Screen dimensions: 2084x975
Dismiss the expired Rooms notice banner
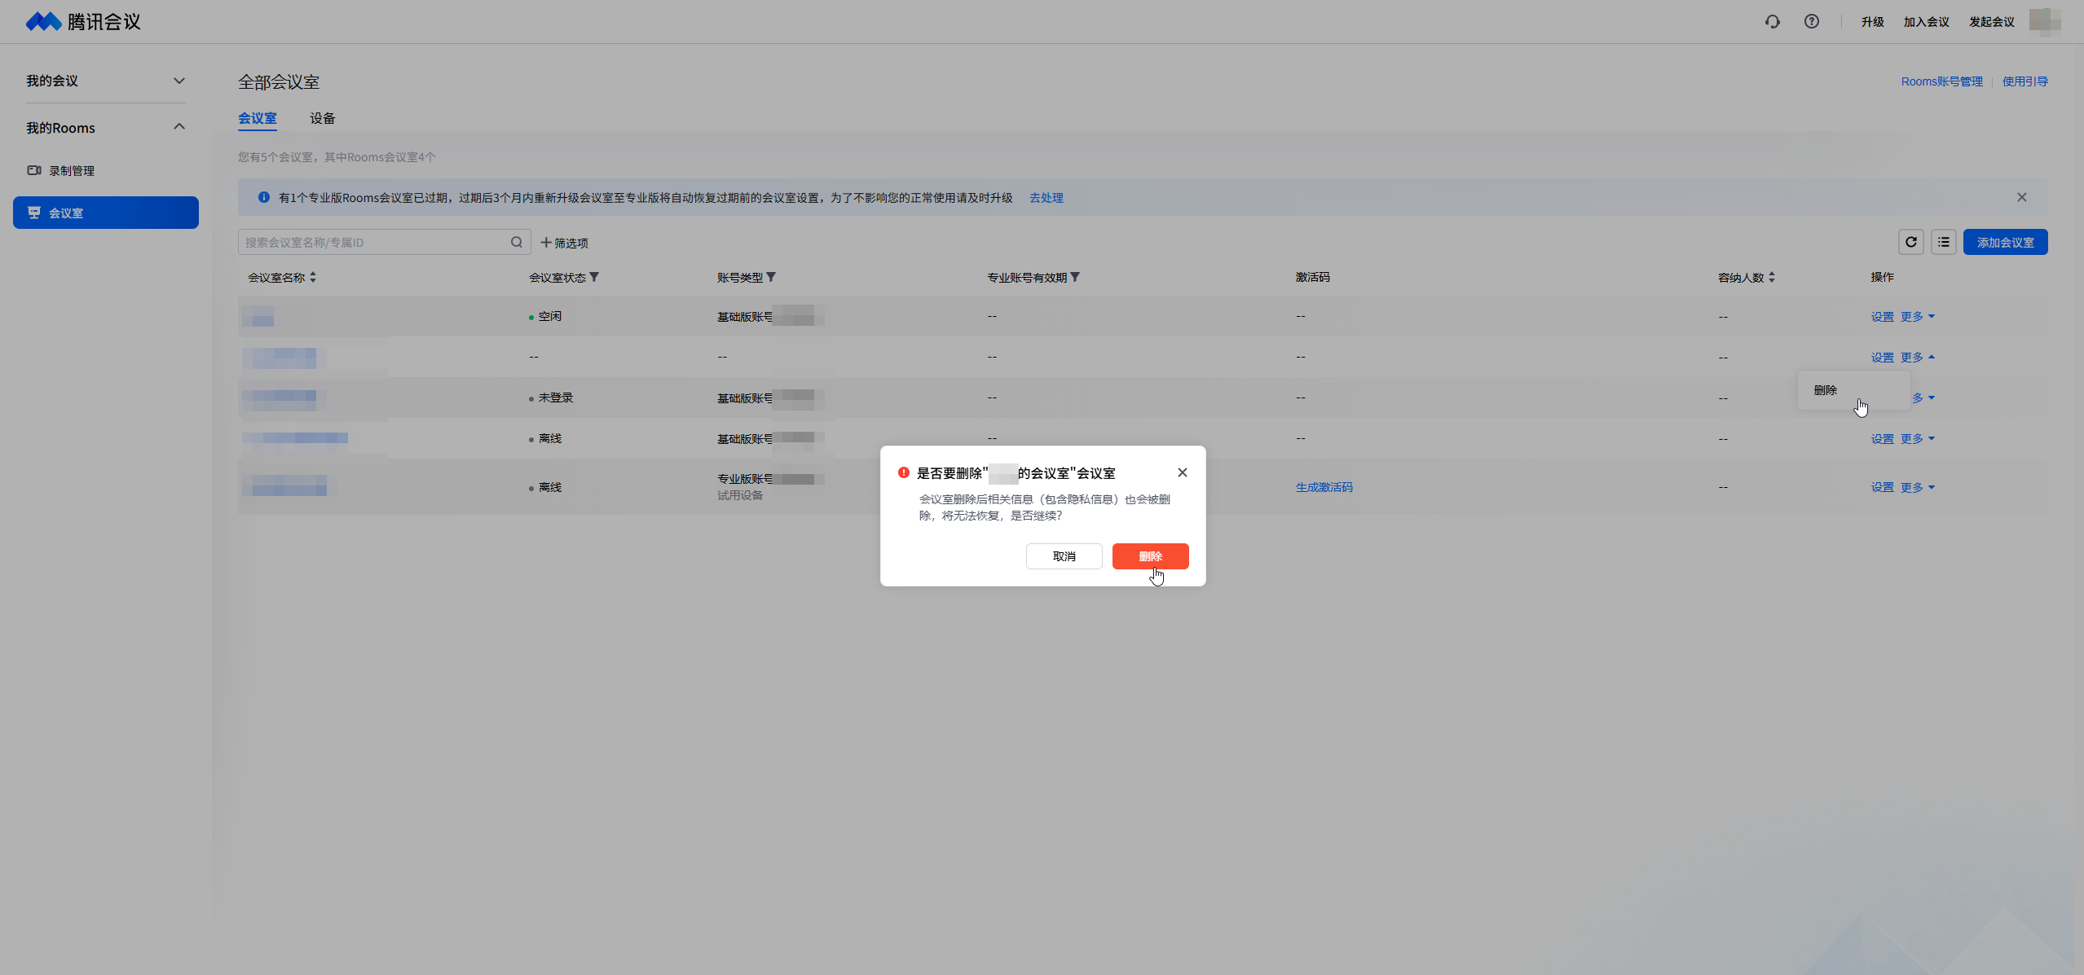click(x=2021, y=197)
